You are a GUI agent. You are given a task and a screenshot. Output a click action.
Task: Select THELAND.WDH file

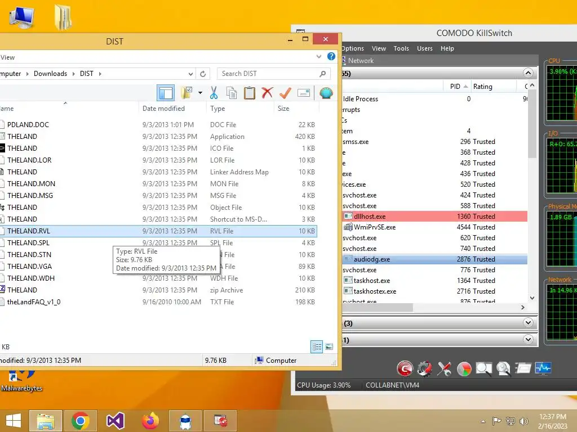[x=158, y=278]
